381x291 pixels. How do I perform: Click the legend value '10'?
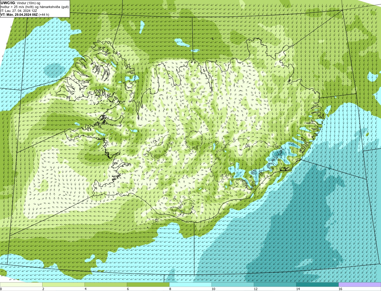(213, 289)
